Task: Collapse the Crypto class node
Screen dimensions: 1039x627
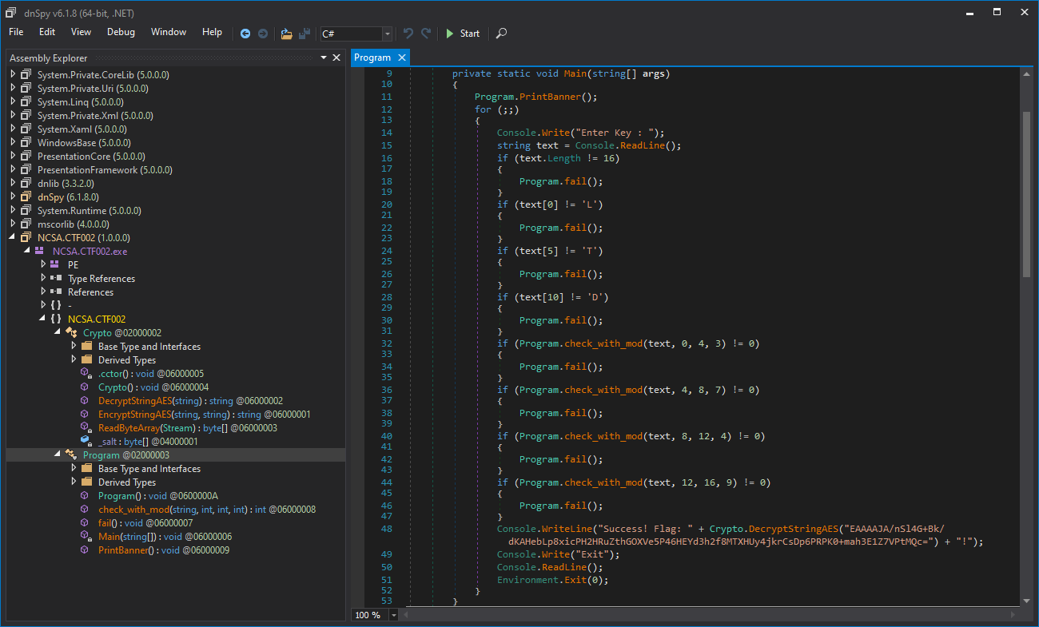Action: (x=58, y=332)
